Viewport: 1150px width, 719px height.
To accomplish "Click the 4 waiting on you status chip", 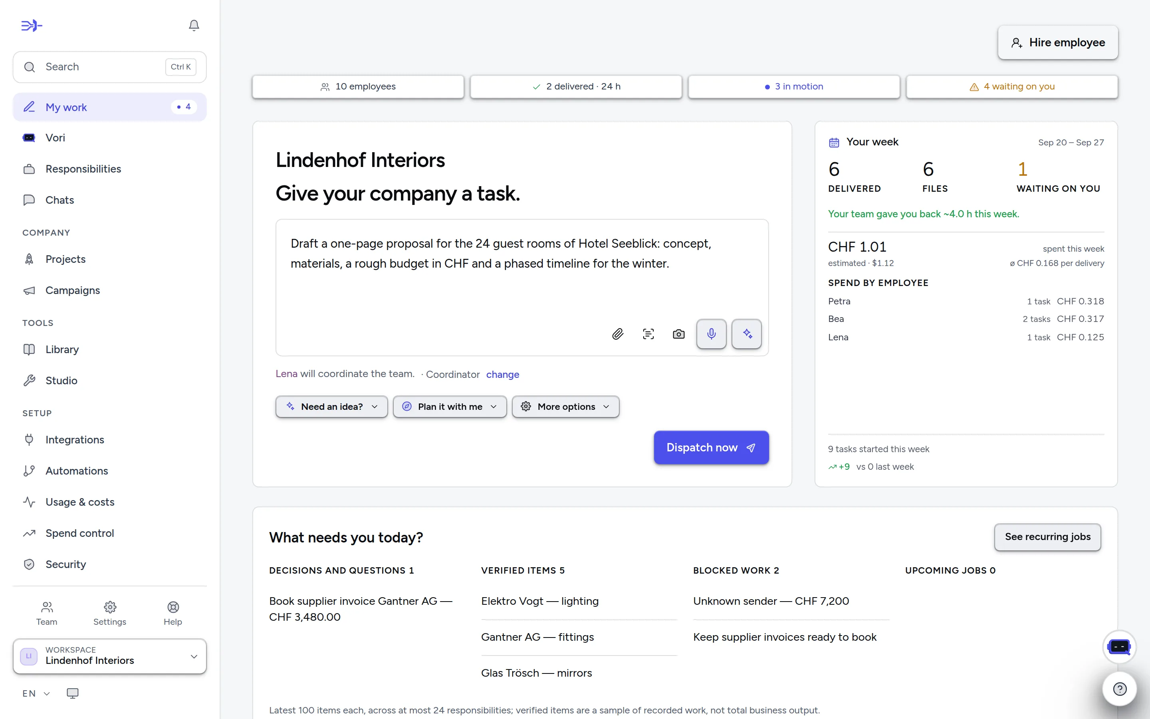I will (1012, 87).
